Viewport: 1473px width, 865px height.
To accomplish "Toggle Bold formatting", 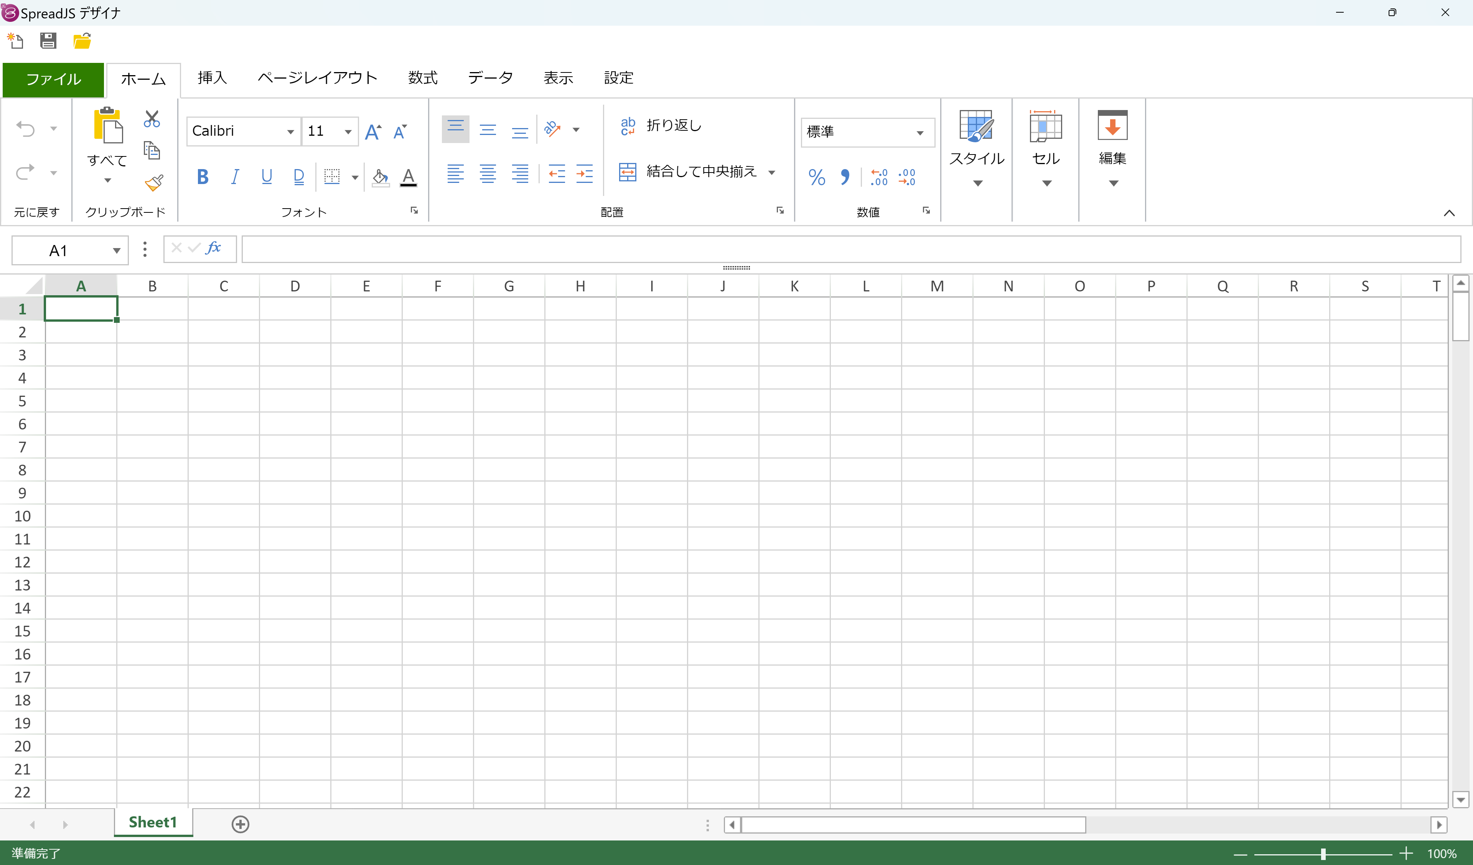I will click(x=203, y=176).
